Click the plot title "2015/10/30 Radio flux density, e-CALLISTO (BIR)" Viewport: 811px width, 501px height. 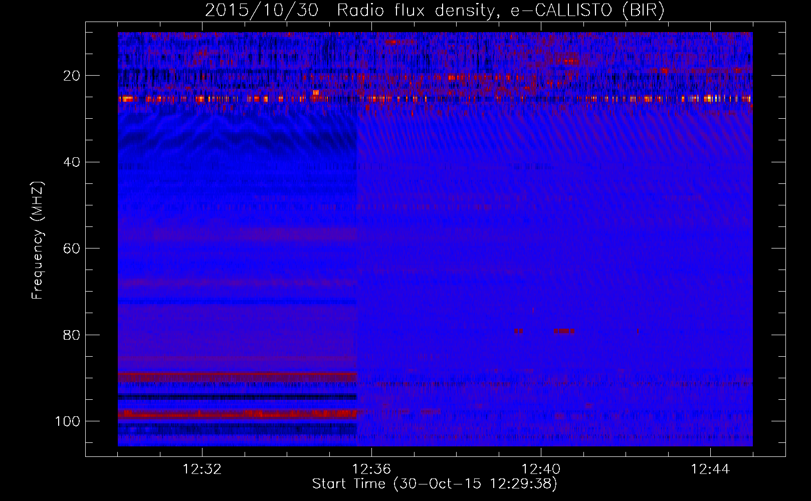[x=435, y=11]
